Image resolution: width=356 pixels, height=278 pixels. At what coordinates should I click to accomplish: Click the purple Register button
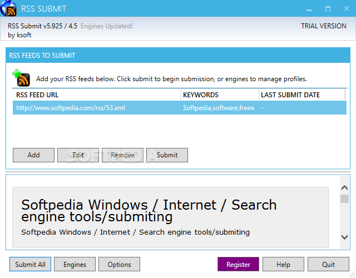(238, 264)
